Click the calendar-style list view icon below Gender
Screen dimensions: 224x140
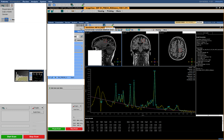pos(3,19)
